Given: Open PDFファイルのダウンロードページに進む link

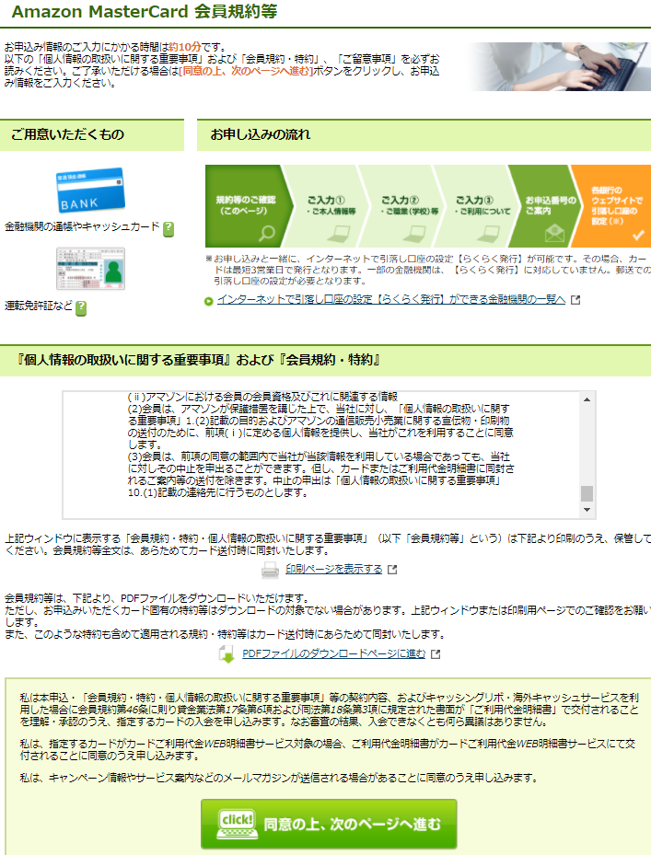Looking at the screenshot, I should click(x=334, y=653).
